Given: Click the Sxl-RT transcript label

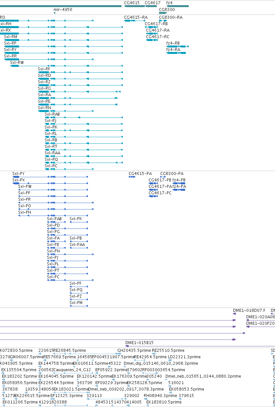Looking at the screenshot, I should (51, 147).
